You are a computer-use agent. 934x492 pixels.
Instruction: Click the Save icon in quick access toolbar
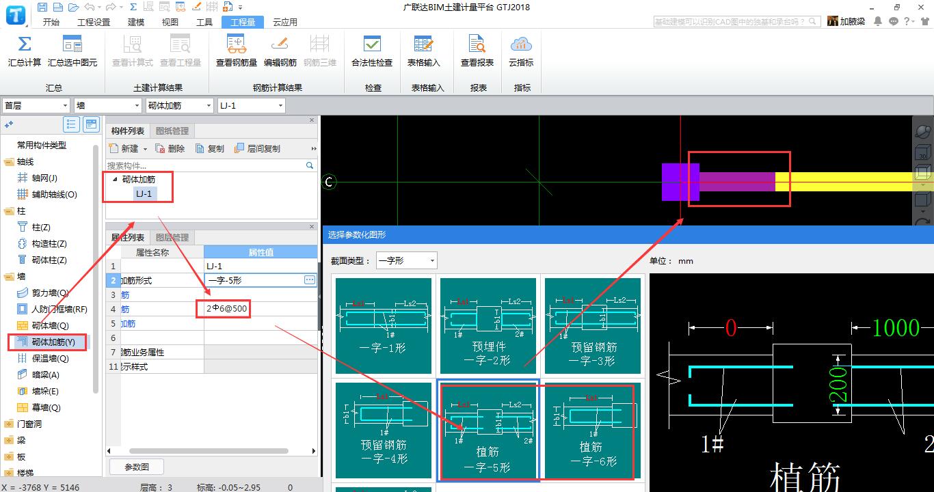[42, 8]
